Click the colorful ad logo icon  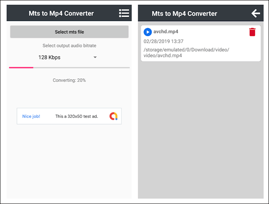(113, 116)
